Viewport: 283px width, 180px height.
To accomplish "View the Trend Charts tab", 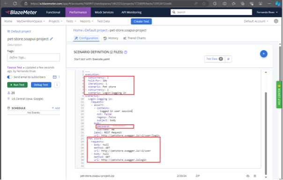I will (134, 38).
